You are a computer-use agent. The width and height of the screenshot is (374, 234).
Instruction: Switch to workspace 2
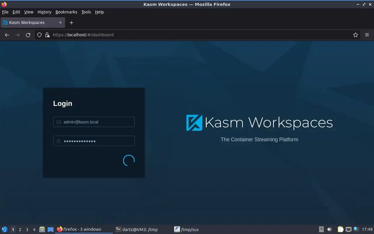(20, 230)
